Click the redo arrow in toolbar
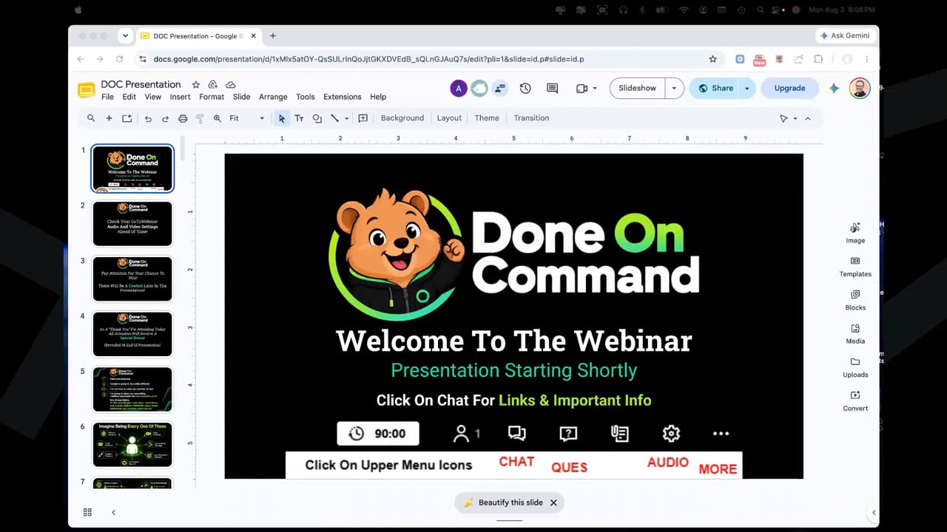Screen dimensions: 947x532 (165, 118)
